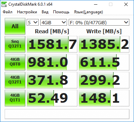Open the 4GiB test size dropdown

(x=54, y=23)
